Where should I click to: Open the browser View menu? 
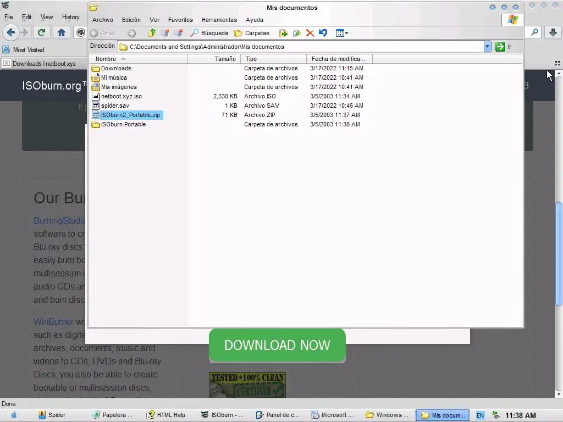[x=46, y=17]
